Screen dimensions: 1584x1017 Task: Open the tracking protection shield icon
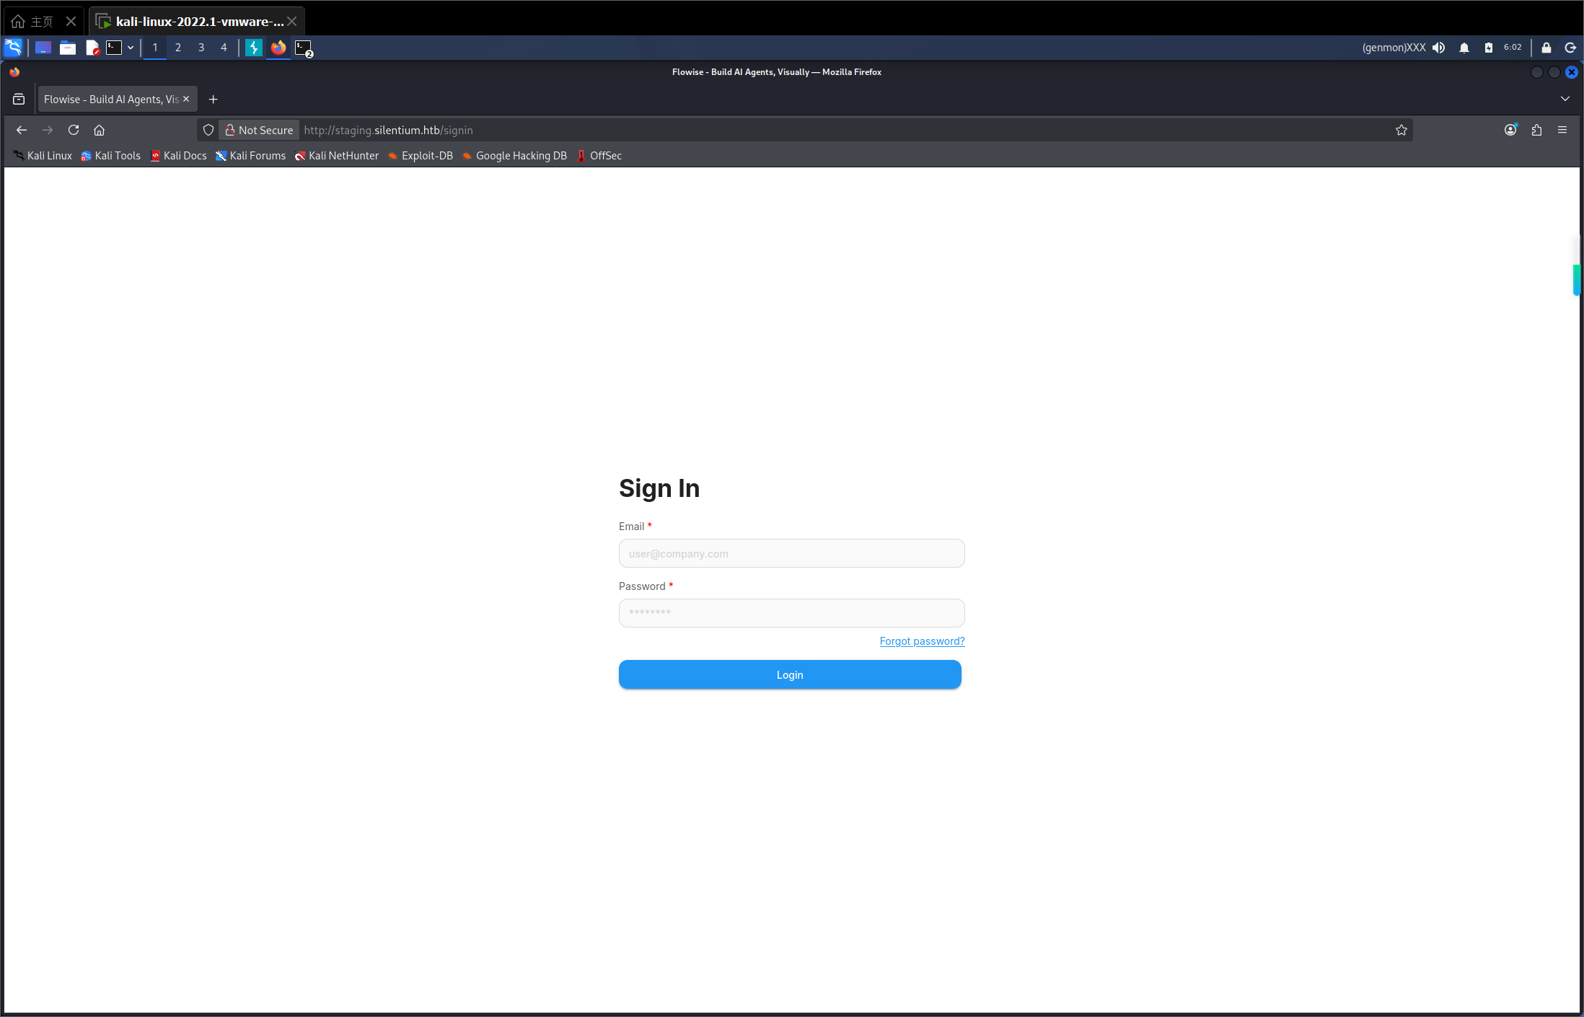(x=208, y=130)
